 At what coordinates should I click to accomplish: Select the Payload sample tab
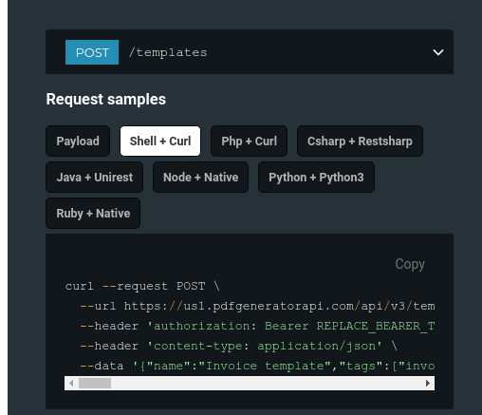[78, 141]
